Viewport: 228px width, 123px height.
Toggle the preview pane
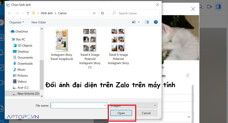coord(147,22)
